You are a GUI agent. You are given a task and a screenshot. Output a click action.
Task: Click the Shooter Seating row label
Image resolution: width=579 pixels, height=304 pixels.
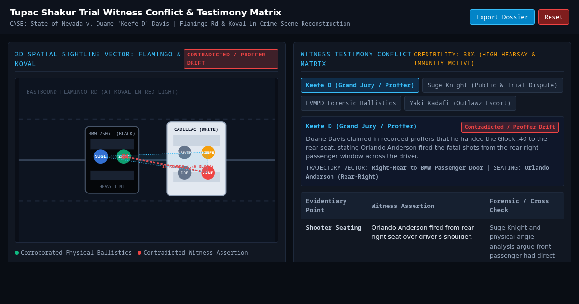click(x=333, y=228)
